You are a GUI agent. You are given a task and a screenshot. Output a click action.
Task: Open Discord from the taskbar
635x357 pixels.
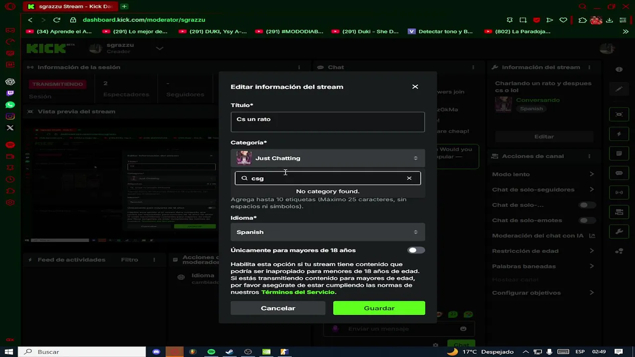[156, 352]
